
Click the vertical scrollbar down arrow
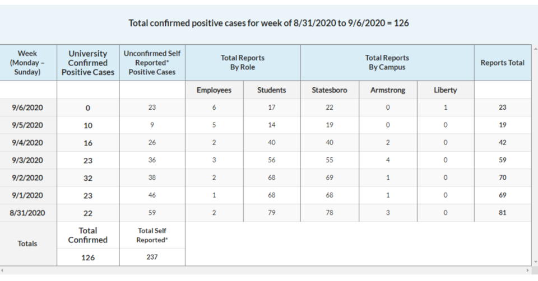535,262
